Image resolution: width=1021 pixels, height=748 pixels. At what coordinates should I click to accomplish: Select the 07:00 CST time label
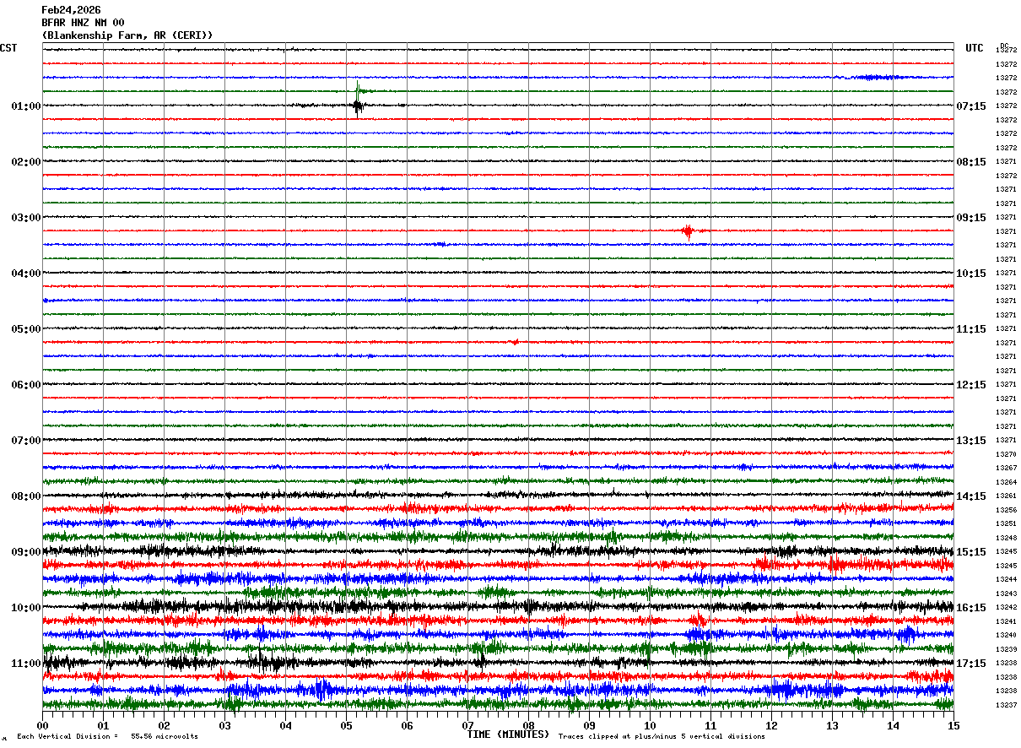pos(26,441)
